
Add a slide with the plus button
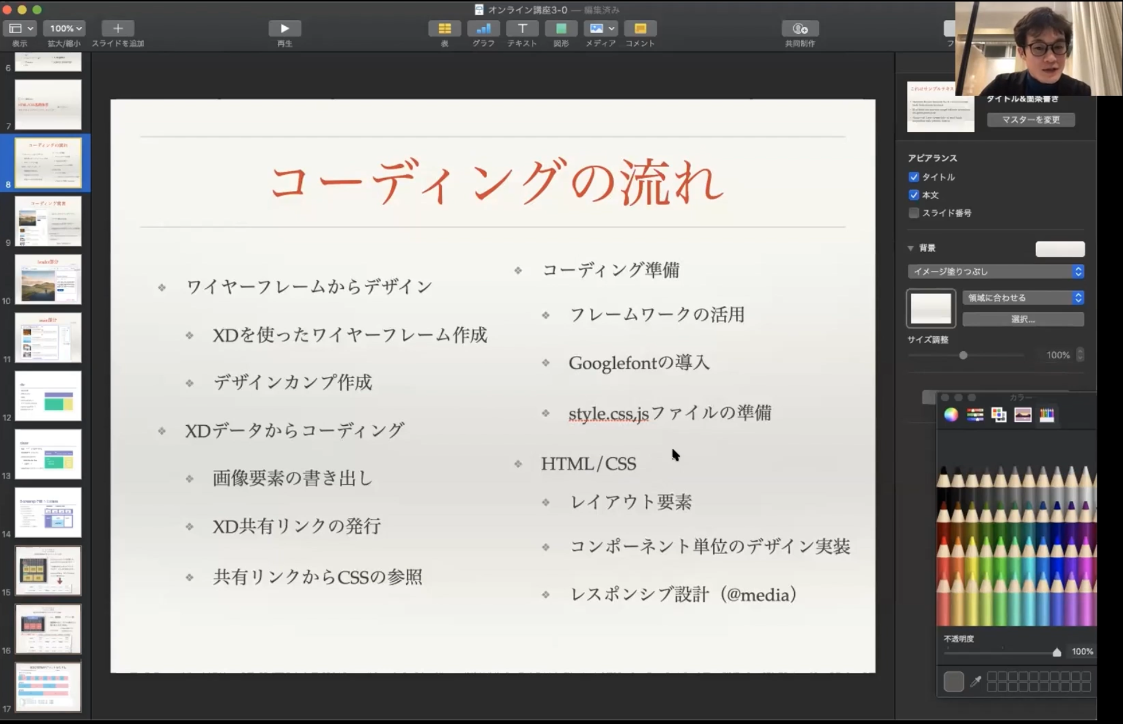(117, 29)
